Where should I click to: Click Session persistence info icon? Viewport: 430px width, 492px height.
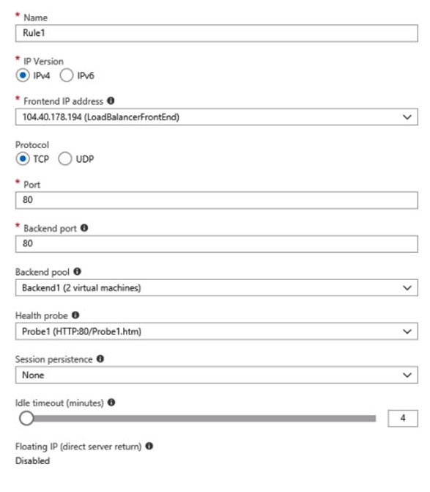100,359
